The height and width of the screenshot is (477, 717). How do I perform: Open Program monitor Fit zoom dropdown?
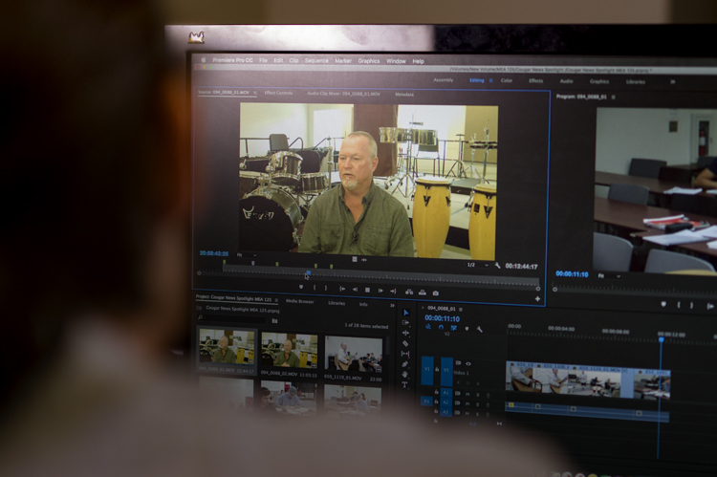(x=609, y=275)
